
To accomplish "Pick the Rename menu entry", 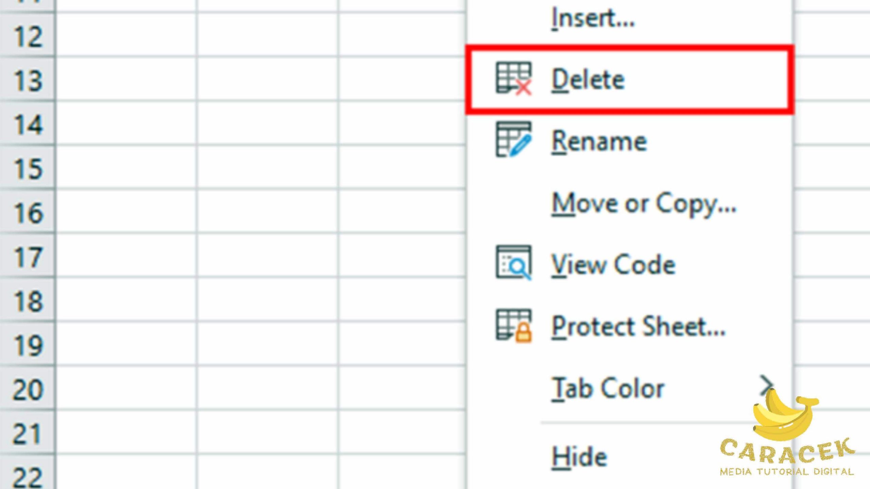I will coord(599,141).
